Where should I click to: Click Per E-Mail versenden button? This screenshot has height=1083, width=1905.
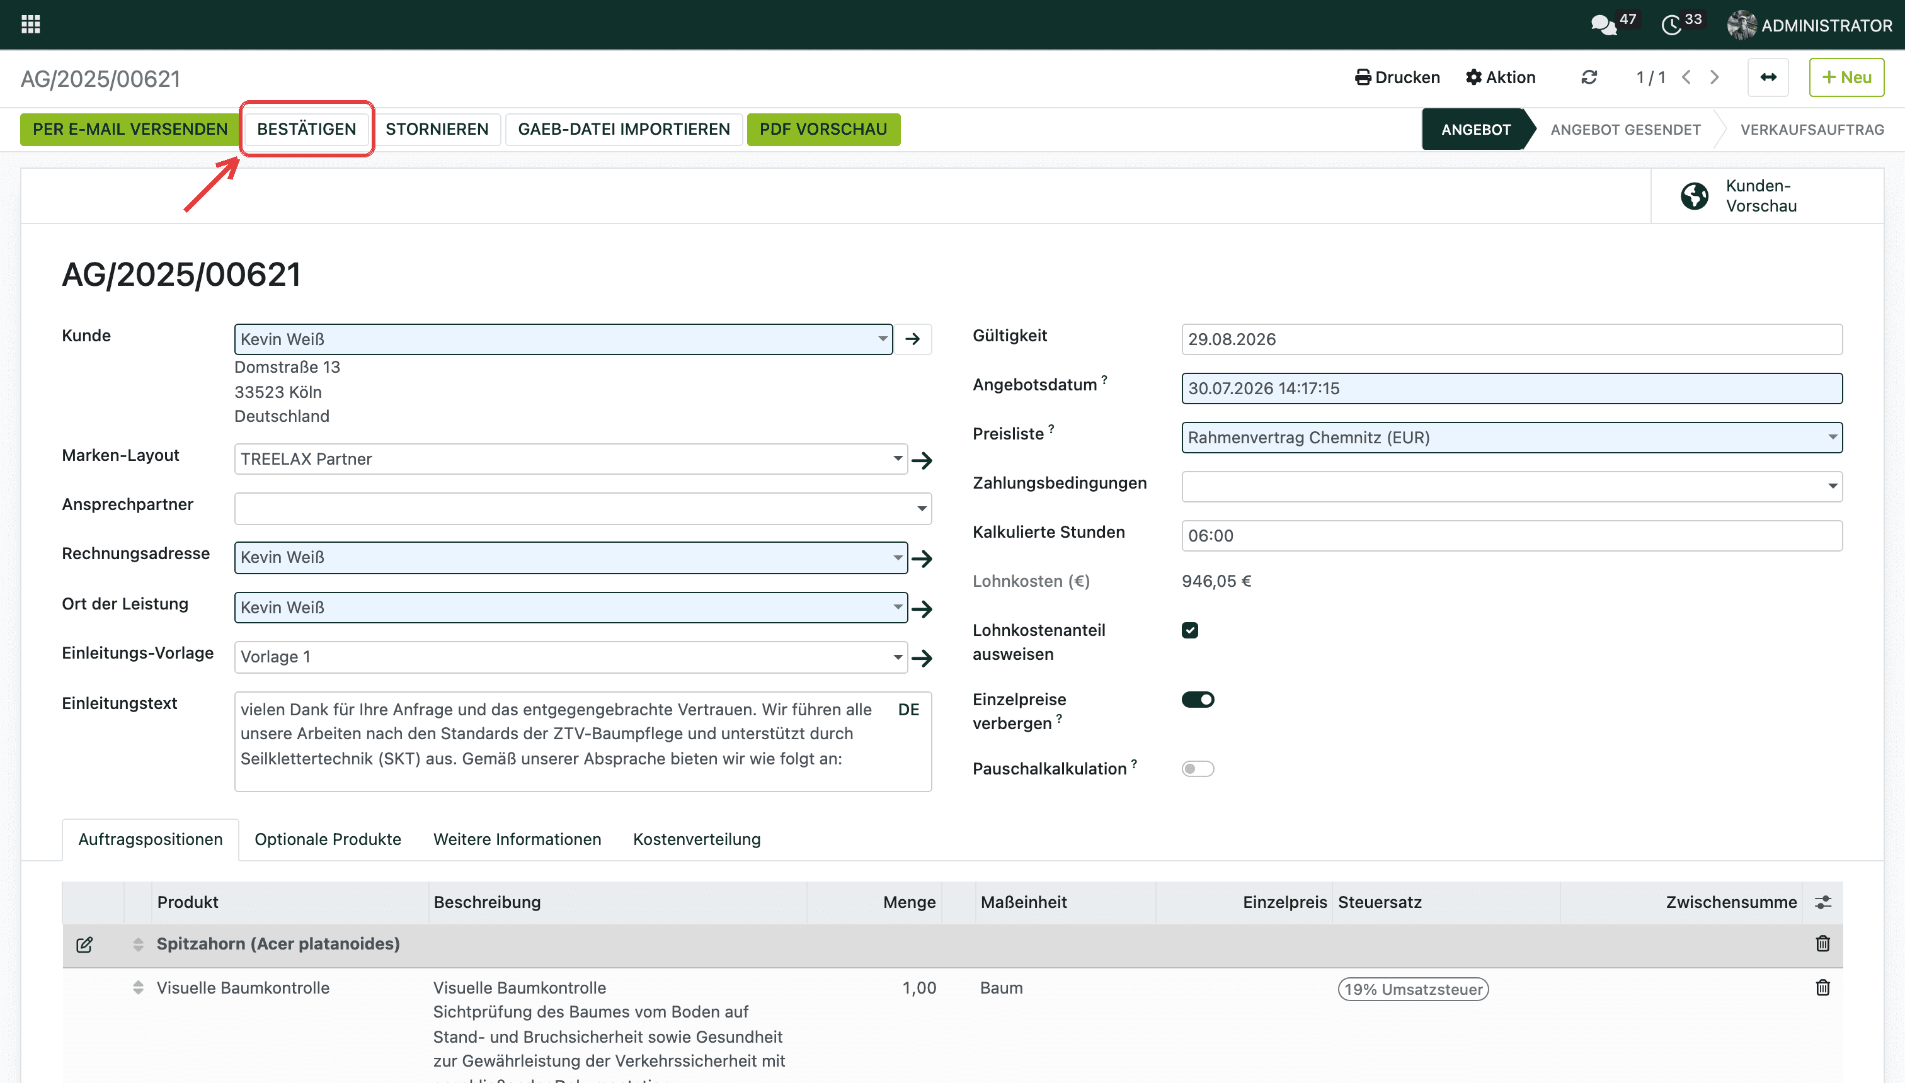click(130, 130)
